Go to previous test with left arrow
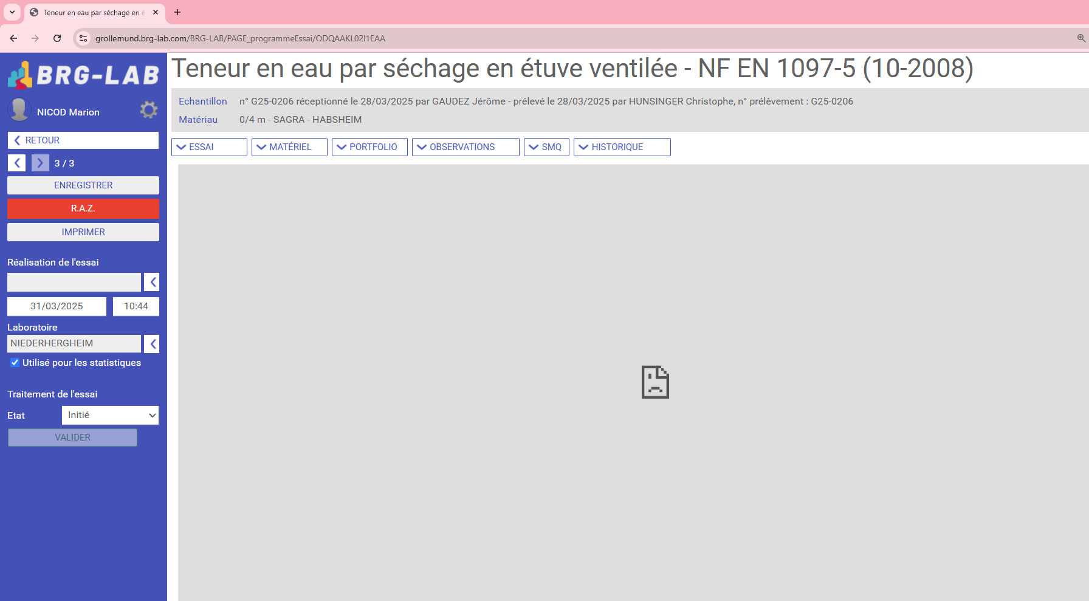 pos(17,163)
